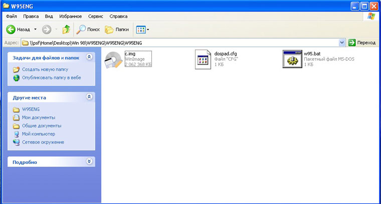This screenshot has width=381, height=204.
Task: Open the Back history dropdown arrow
Action: [x=35, y=30]
